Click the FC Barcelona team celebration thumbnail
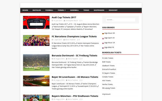162x101 pixels. click(36, 40)
